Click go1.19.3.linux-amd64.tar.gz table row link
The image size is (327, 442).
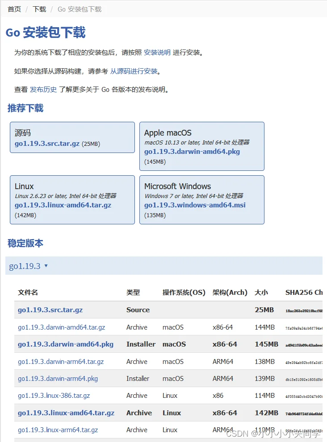[66, 413]
